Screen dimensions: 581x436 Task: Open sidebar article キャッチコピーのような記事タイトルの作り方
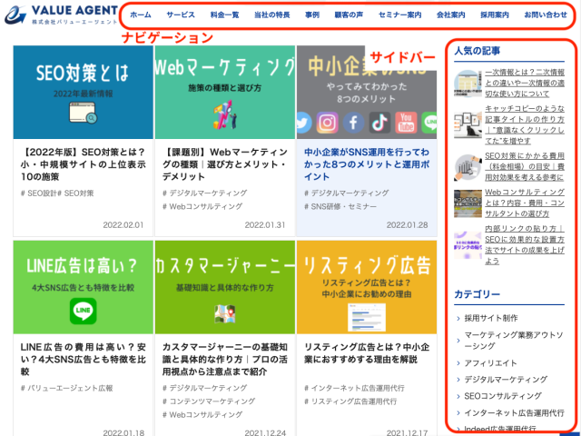pos(525,124)
